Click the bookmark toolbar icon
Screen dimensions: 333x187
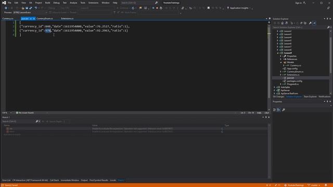pyautogui.click(x=209, y=8)
